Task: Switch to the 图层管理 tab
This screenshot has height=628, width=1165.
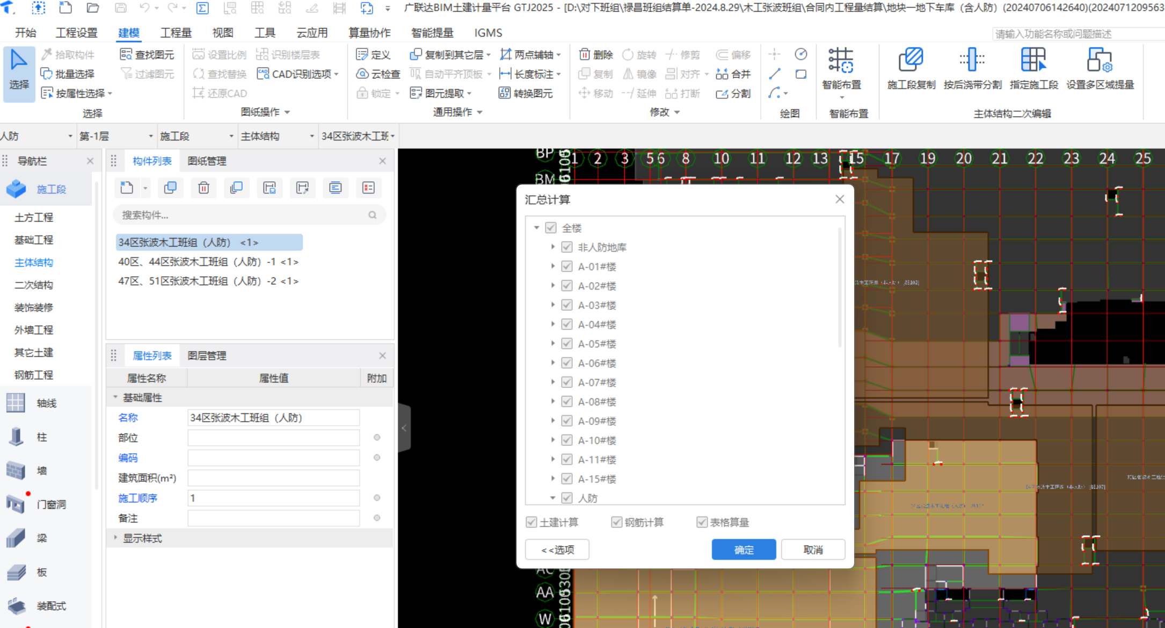Action: (207, 356)
